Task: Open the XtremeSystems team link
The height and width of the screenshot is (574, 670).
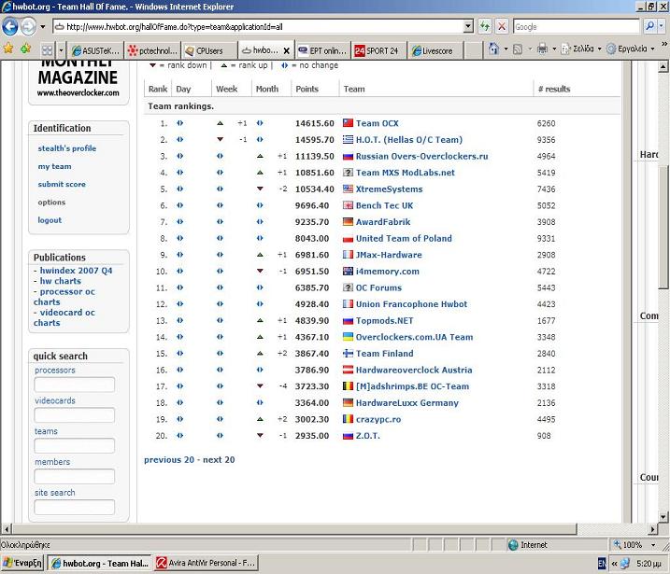Action: [389, 189]
